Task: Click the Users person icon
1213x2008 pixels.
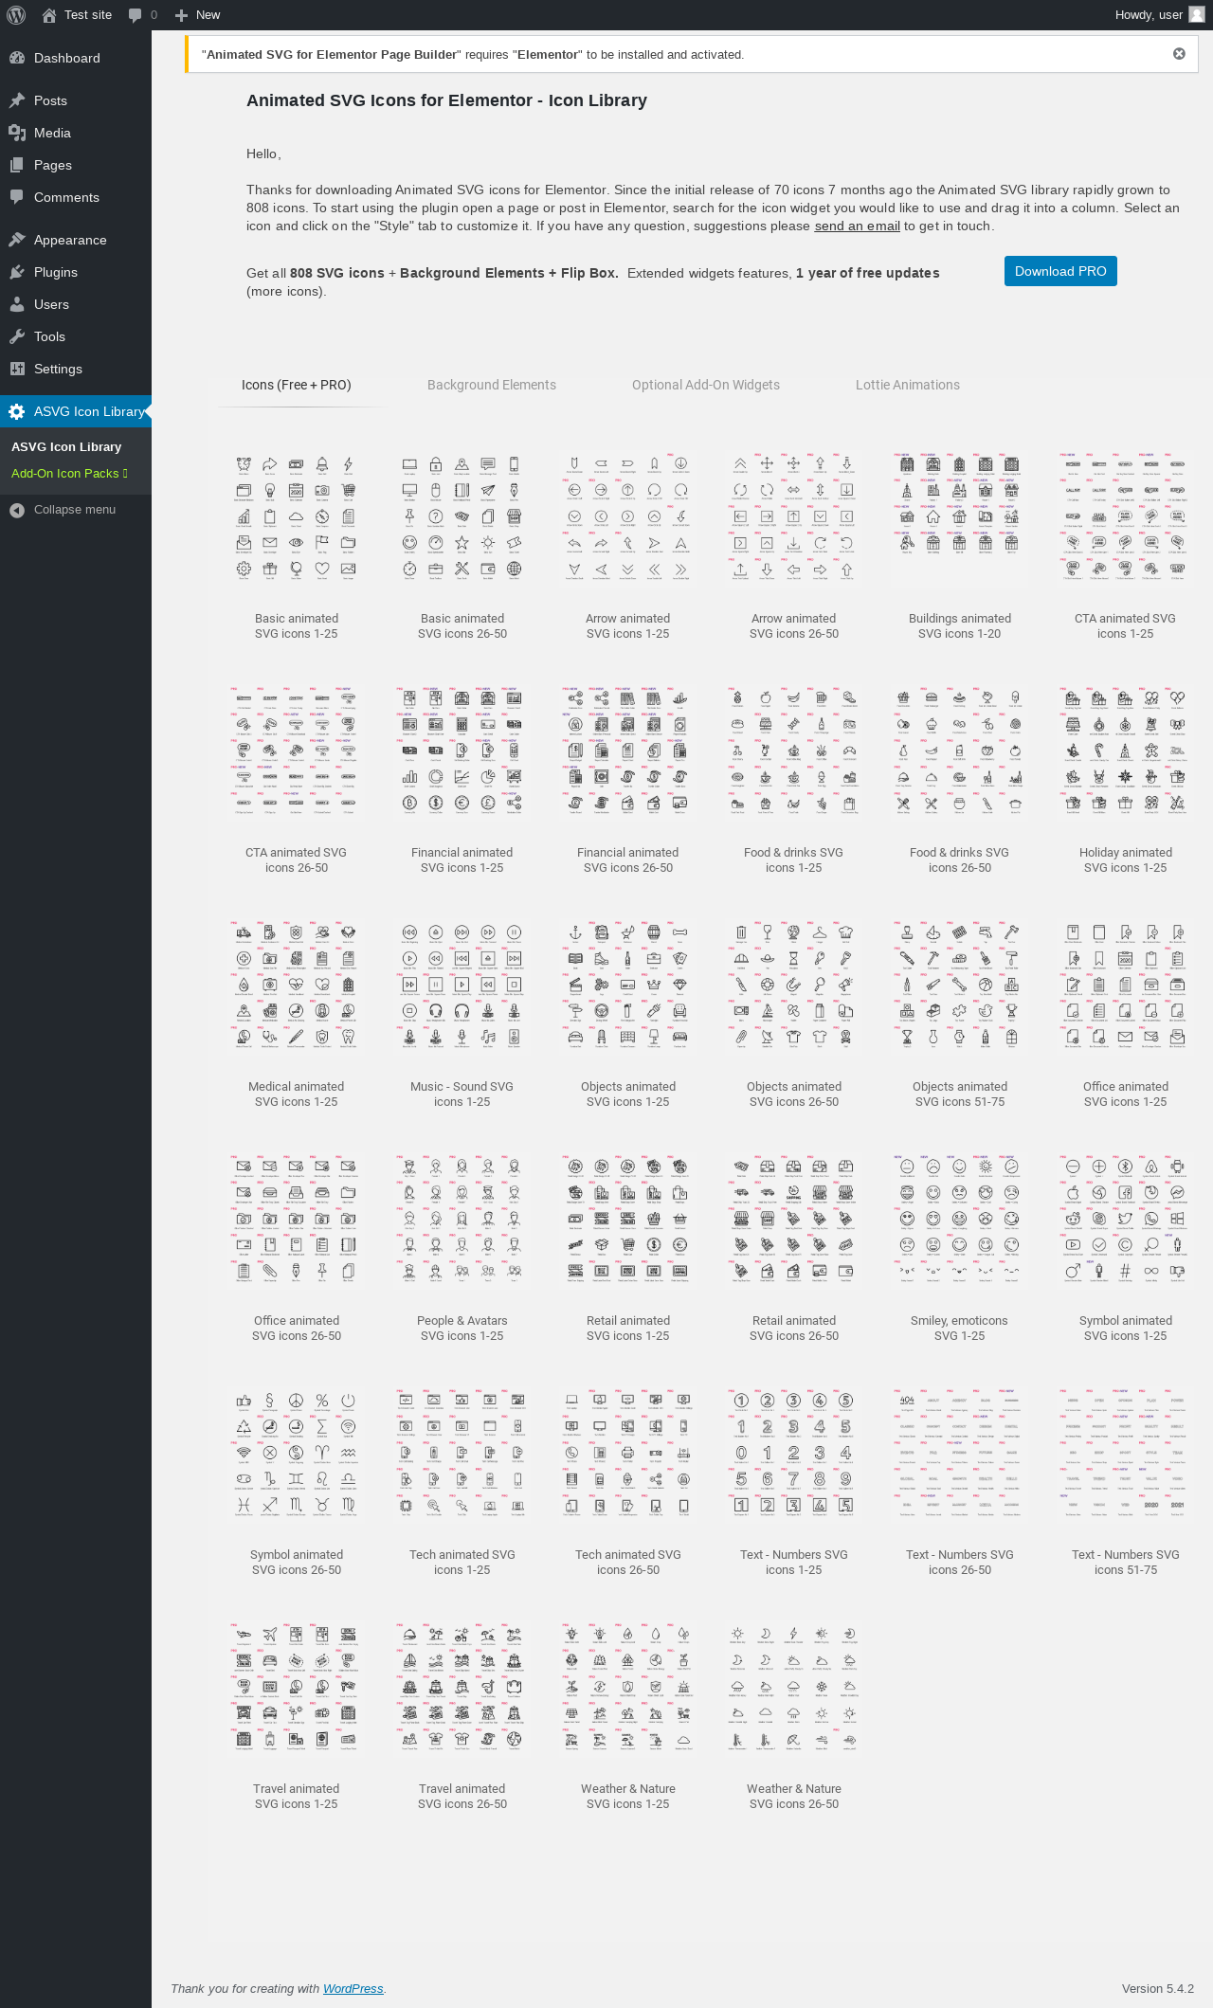Action: (17, 304)
